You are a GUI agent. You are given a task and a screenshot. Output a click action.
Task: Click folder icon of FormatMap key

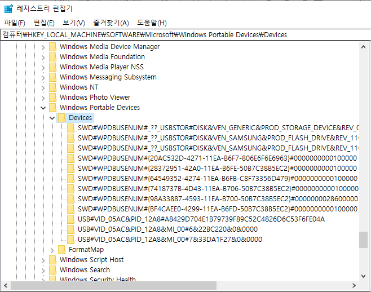62,250
